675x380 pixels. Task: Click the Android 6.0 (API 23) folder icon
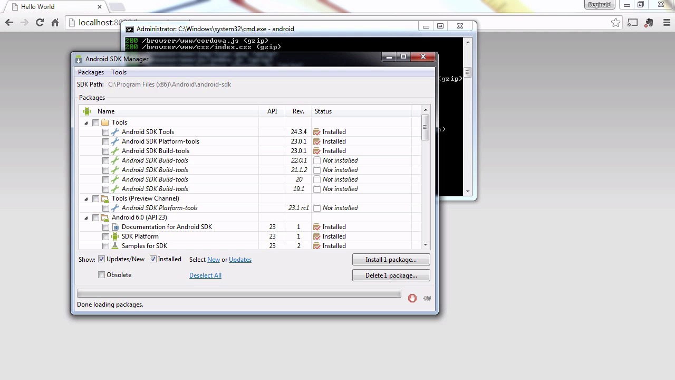click(105, 217)
